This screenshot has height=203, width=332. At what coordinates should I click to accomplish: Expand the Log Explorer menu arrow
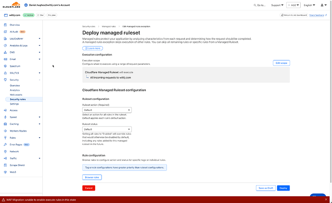pyautogui.click(x=39, y=39)
